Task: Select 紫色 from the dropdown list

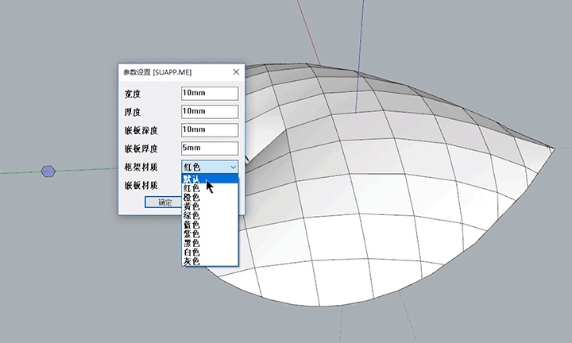Action: 210,233
